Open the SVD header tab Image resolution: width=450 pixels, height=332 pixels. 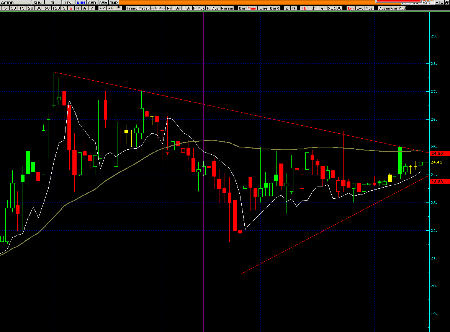(x=92, y=3)
